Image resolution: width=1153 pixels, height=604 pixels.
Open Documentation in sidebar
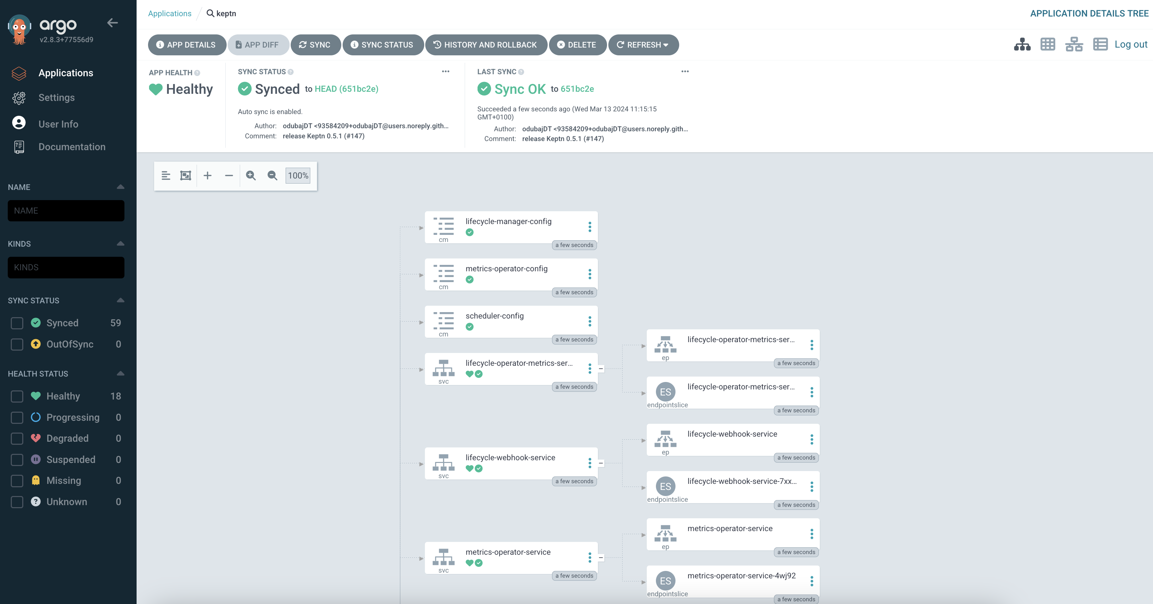coord(71,147)
